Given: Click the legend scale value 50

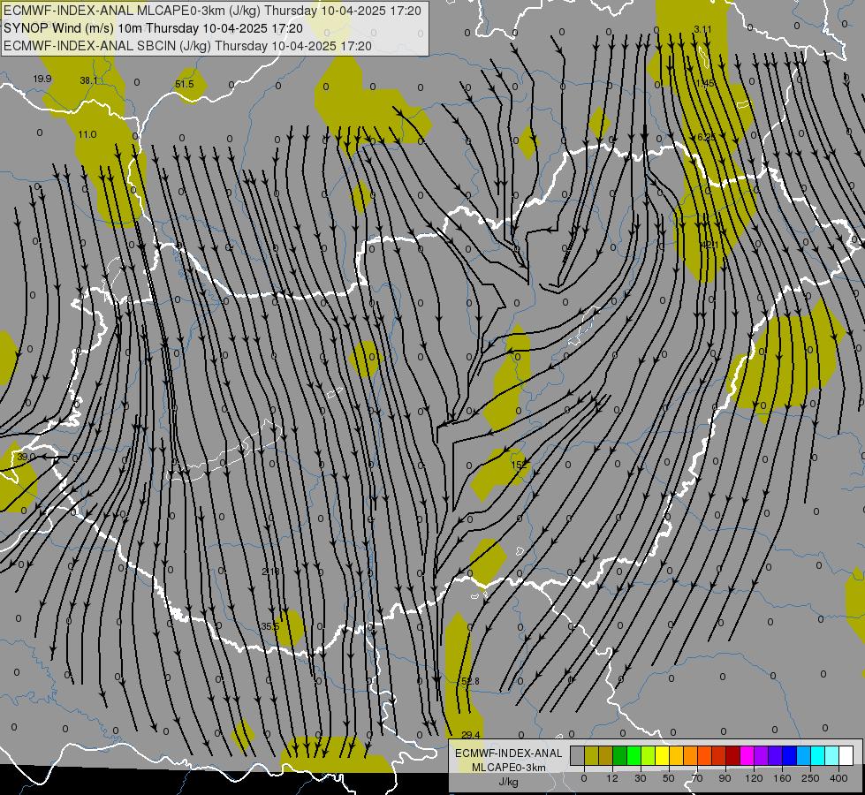Looking at the screenshot, I should pos(669,778).
